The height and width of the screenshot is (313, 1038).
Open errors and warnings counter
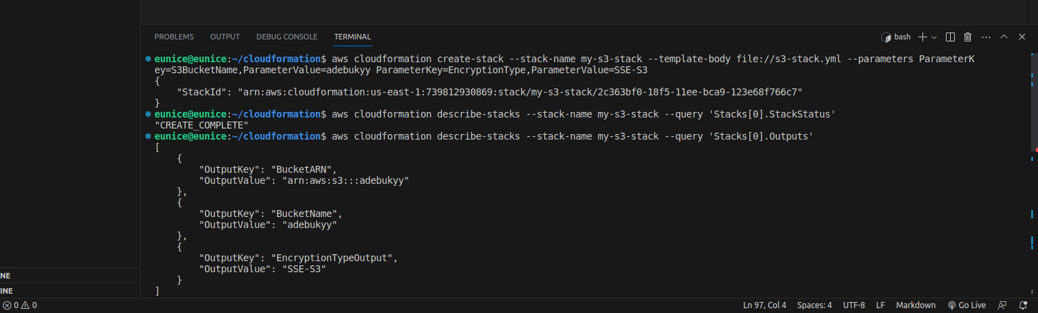click(20, 305)
